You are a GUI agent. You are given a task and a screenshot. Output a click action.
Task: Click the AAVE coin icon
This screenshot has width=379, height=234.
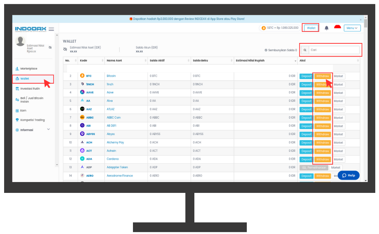pos(82,92)
